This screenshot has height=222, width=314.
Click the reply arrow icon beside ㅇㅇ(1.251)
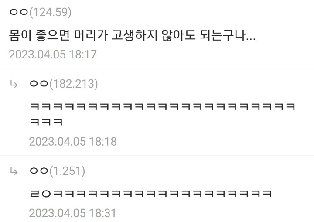(x=14, y=171)
